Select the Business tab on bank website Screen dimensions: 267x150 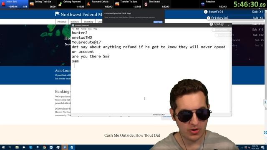[75, 22]
